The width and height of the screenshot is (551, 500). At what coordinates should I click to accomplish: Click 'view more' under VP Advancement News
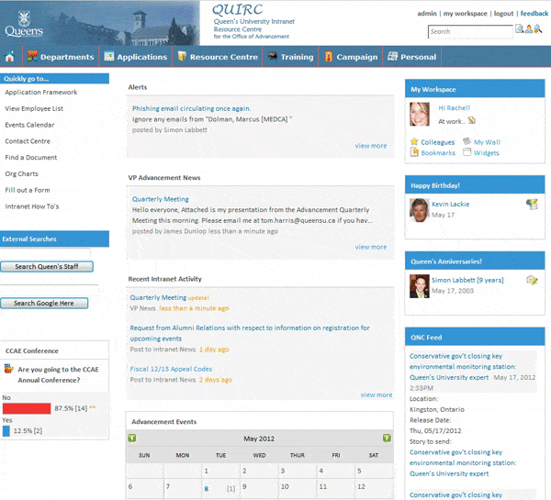(x=371, y=247)
